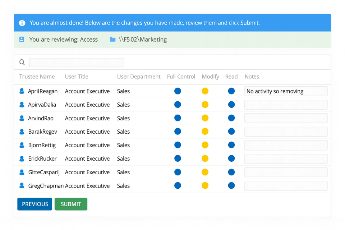Toggle Full Control permission for ArvindRao
Image resolution: width=345 pixels, height=230 pixels.
[x=178, y=118]
